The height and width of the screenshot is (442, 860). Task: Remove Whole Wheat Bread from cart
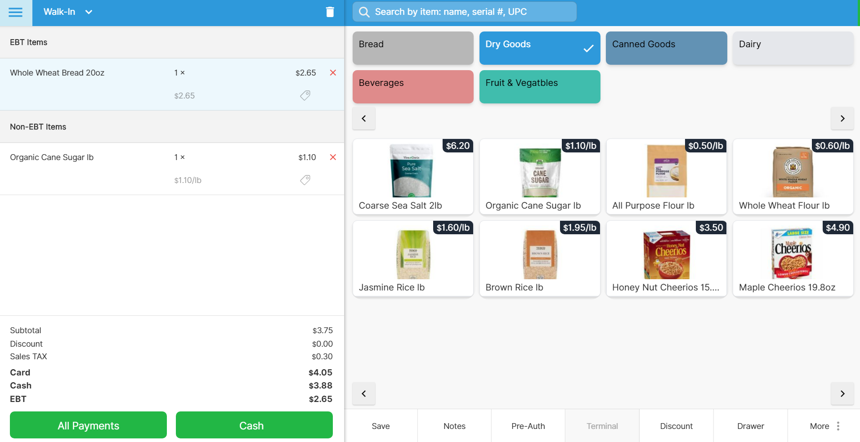point(333,73)
